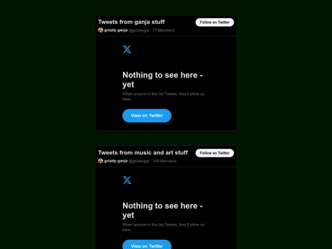Viewport: 332px width, 249px height.
Task: Open the "Tweets from music and art stuff" title
Action: [143, 152]
